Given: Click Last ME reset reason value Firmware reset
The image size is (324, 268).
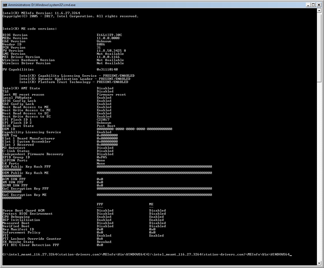Looking at the screenshot, I should pos(111,95).
